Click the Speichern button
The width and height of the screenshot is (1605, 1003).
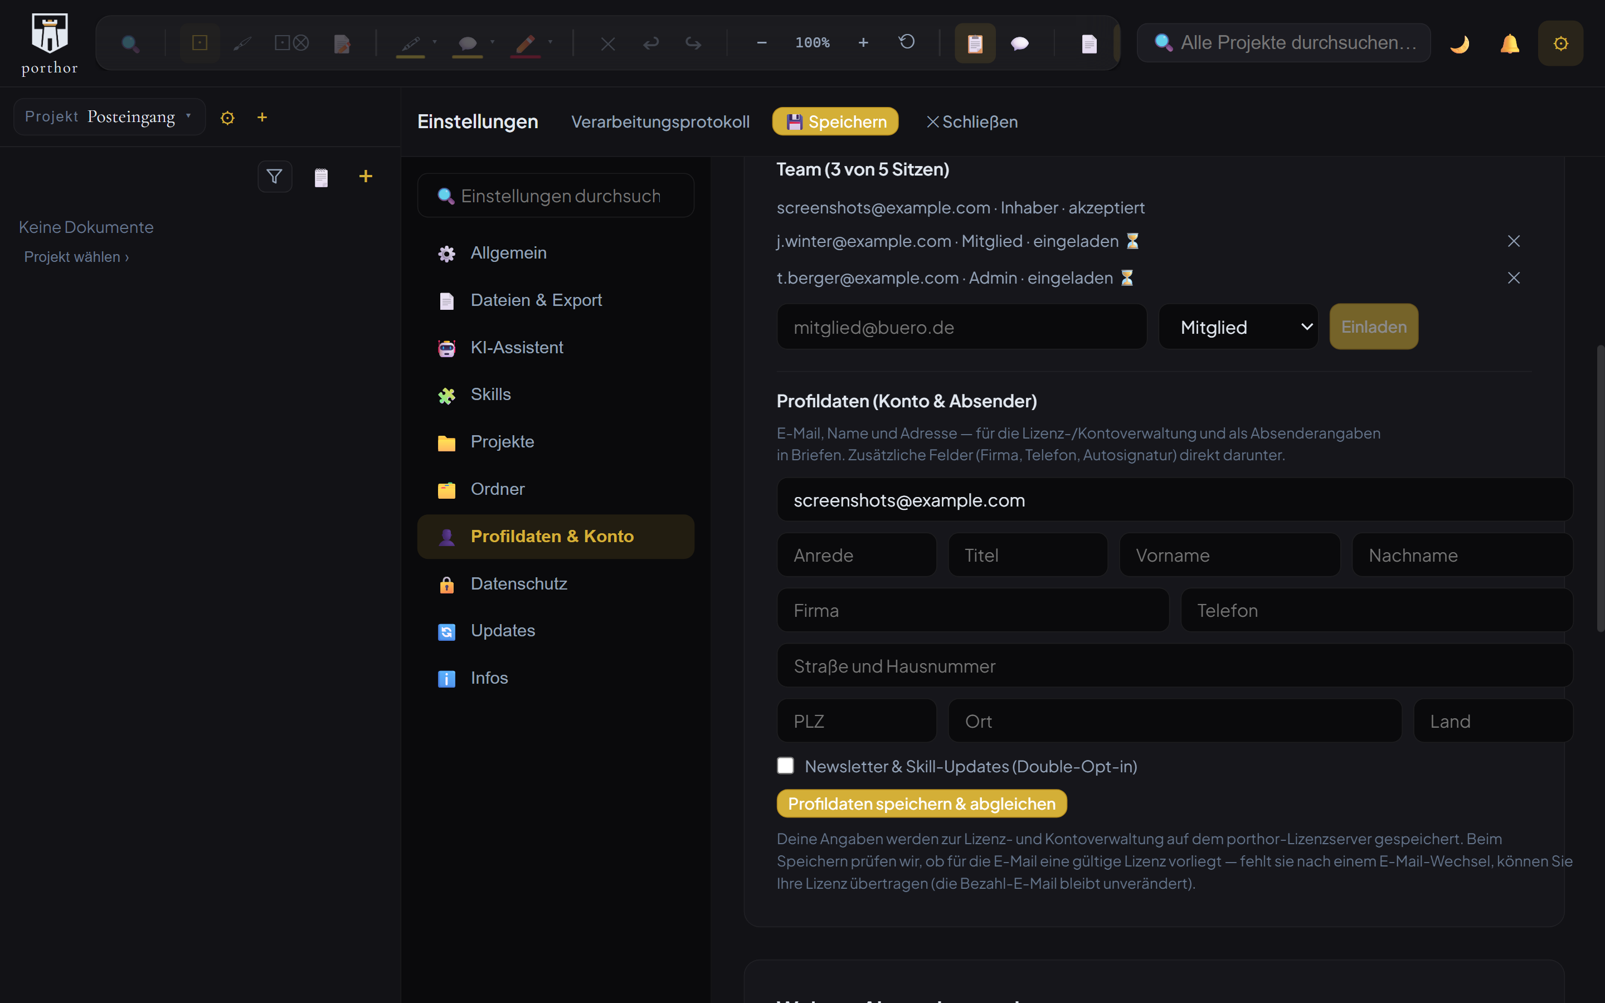[835, 121]
